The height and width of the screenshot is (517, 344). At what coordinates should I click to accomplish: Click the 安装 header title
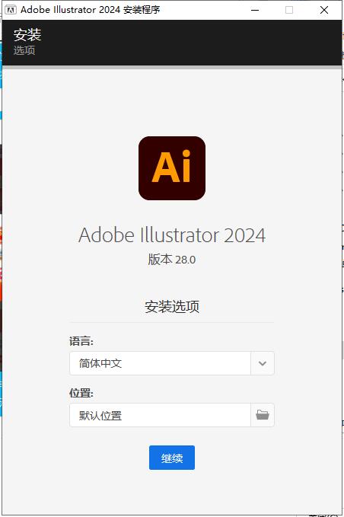coord(27,35)
